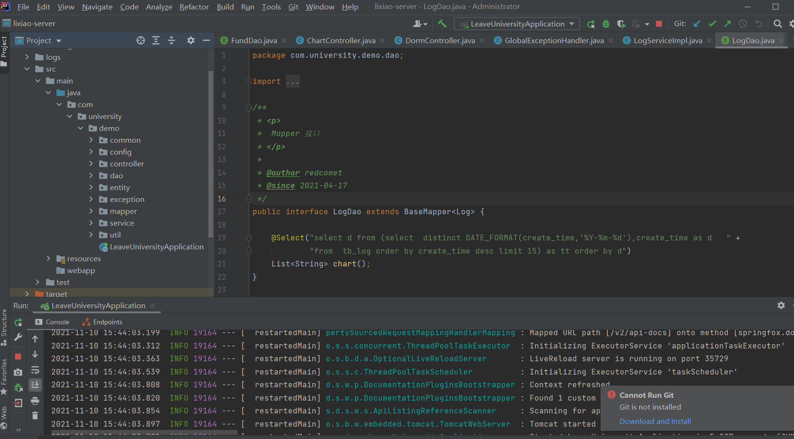Open the Navigate menu
Screen dimensions: 794x439
click(x=97, y=7)
